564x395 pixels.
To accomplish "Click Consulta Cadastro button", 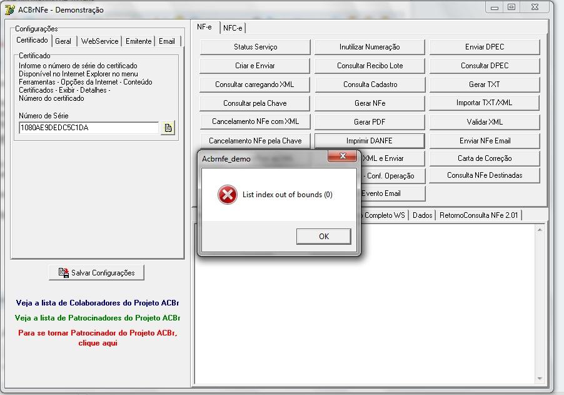I will tap(370, 85).
